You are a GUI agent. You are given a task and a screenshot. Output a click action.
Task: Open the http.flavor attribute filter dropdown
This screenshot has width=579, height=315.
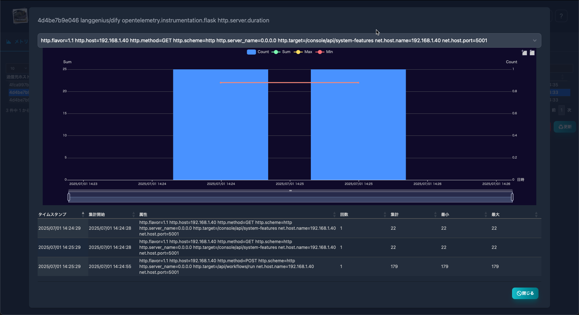click(x=289, y=40)
